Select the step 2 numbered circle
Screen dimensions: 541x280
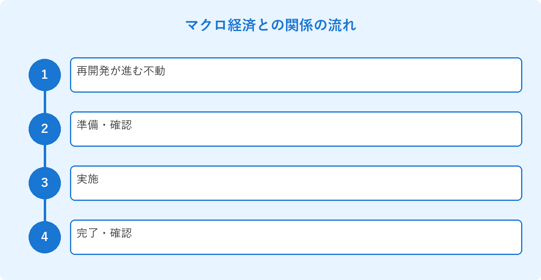45,129
